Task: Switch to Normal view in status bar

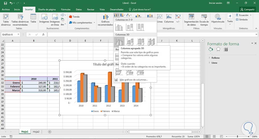Action: pyautogui.click(x=207, y=136)
